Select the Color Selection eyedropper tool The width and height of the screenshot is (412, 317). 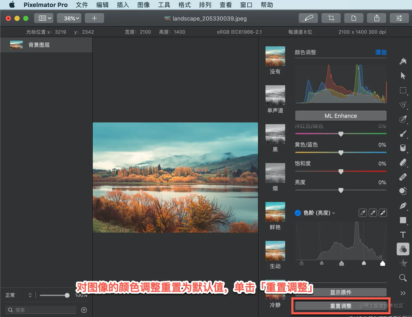403,119
